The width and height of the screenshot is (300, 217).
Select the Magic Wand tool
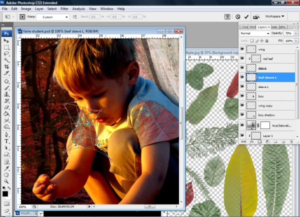6,60
